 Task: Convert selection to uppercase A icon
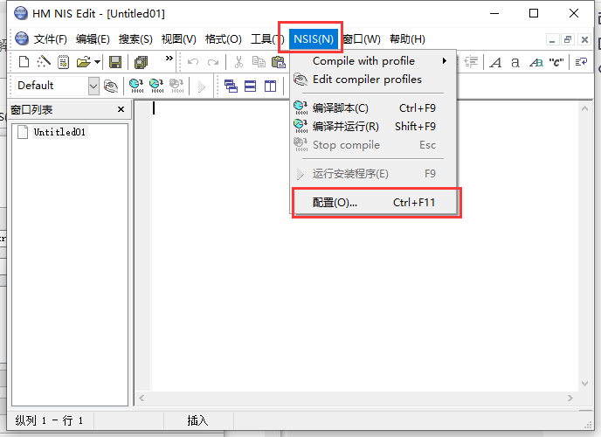pos(495,62)
